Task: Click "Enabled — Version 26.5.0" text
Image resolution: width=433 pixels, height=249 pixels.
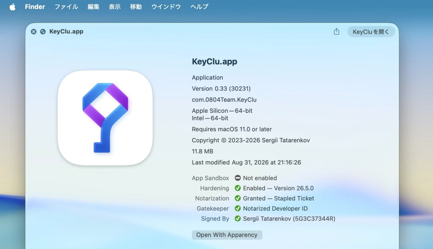Action: click(x=278, y=188)
